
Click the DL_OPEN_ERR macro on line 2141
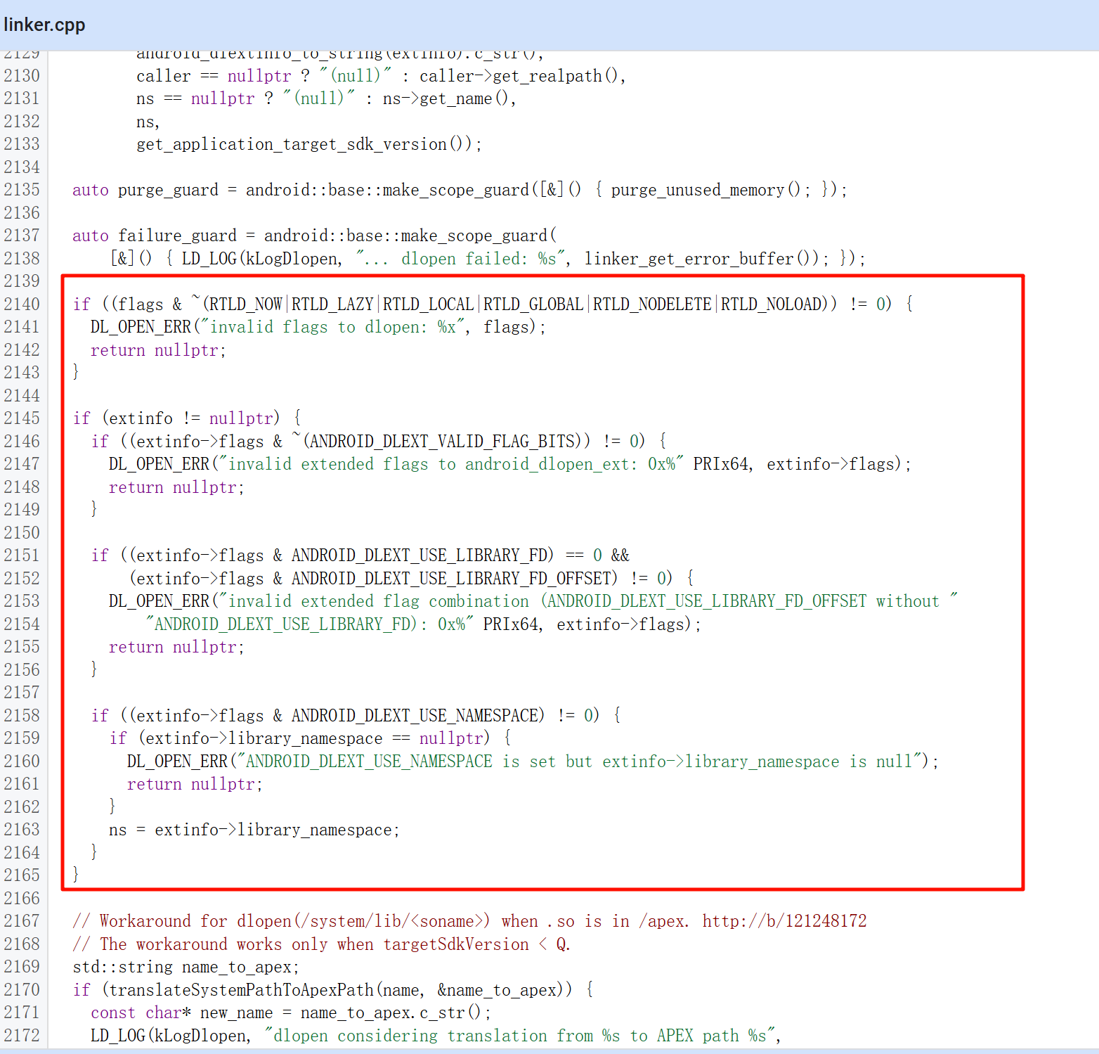coord(141,327)
